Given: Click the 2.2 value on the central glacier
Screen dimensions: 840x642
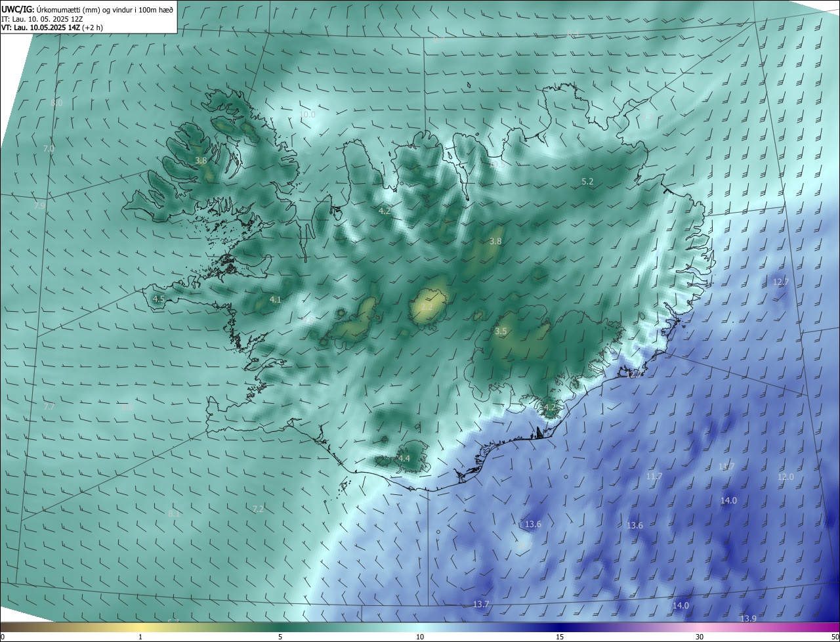Looking at the screenshot, I should pyautogui.click(x=427, y=307).
